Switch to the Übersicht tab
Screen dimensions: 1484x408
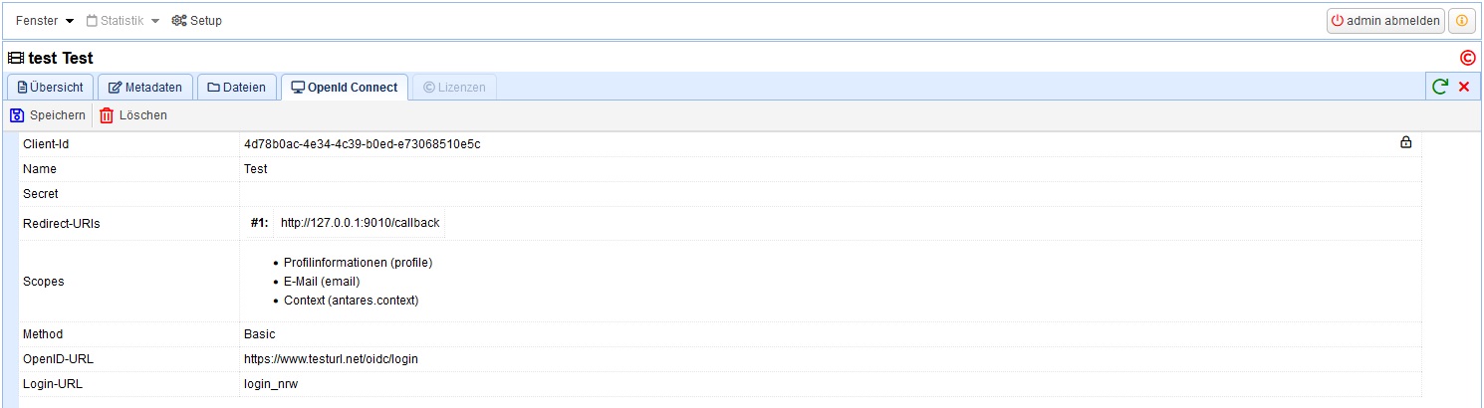click(x=51, y=88)
